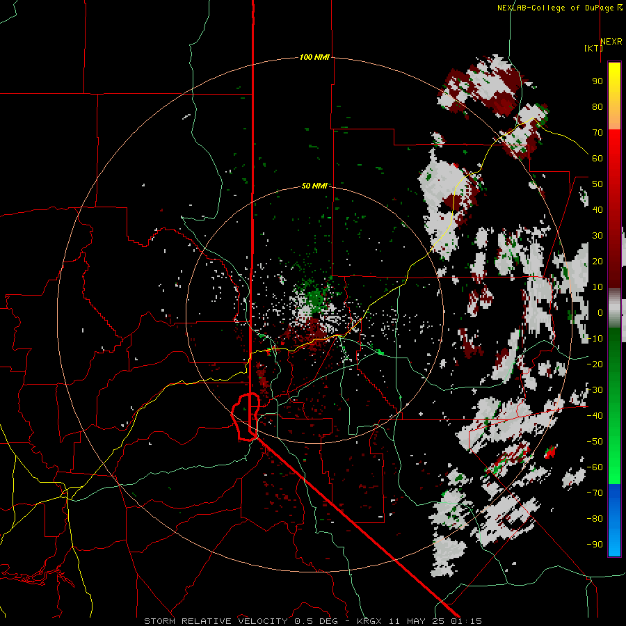Click the -40 value on velocity scale
The height and width of the screenshot is (626, 626).
[x=595, y=416]
